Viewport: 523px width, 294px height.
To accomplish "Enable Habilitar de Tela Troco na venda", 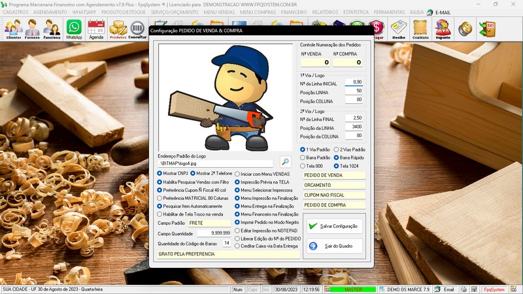I will 190,214.
